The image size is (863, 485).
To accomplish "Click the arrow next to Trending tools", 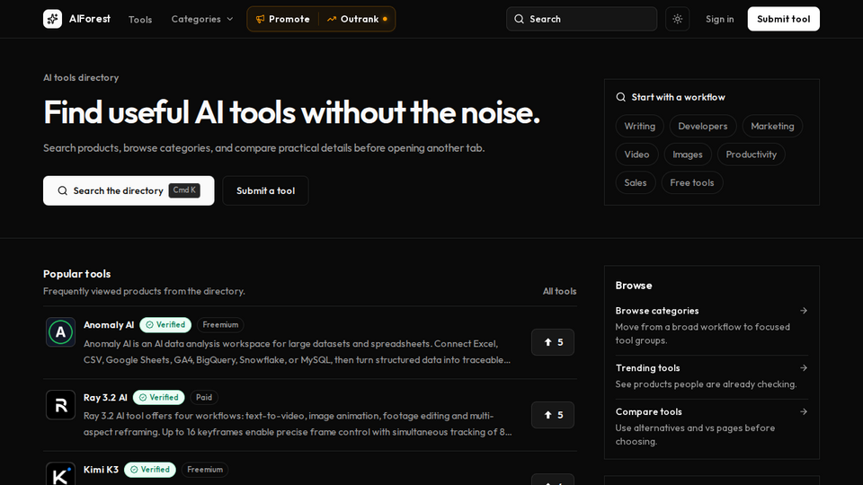I will coord(804,368).
